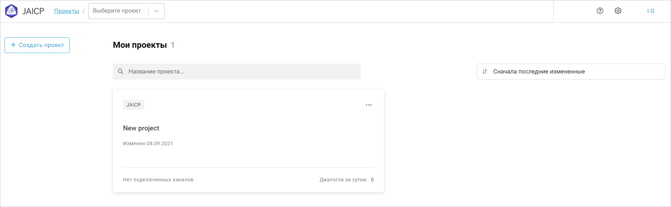Open the Проекты breadcrumb link

[66, 11]
